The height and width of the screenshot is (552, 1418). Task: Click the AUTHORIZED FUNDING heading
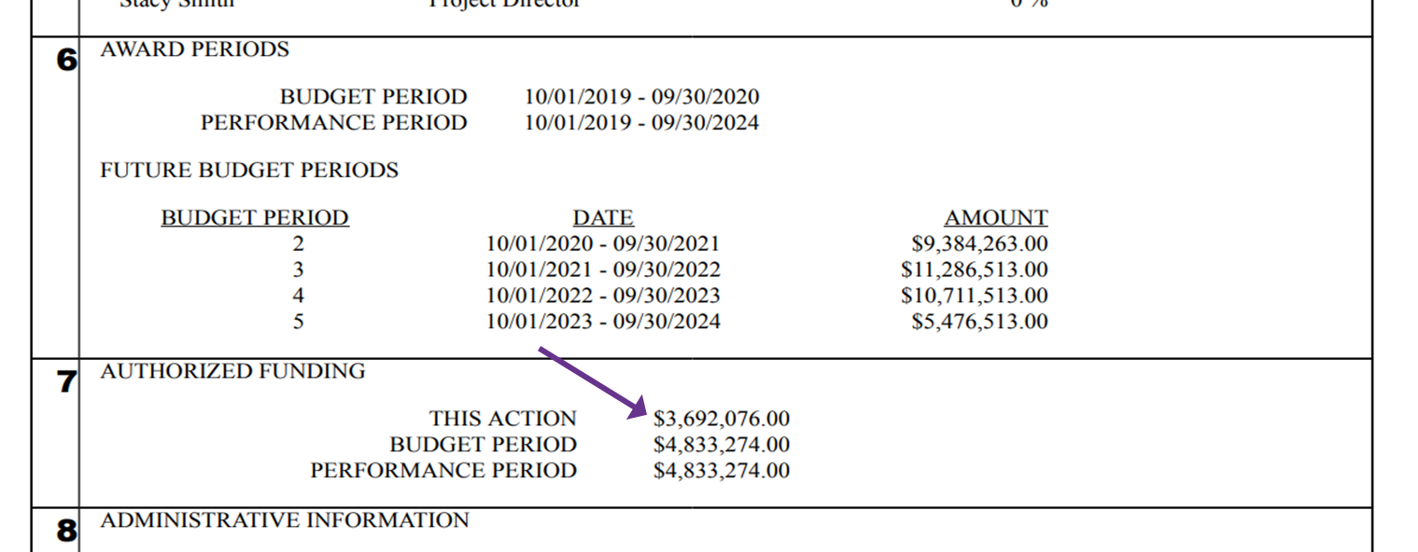point(232,371)
